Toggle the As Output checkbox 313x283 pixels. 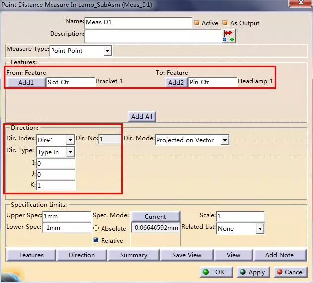[225, 23]
